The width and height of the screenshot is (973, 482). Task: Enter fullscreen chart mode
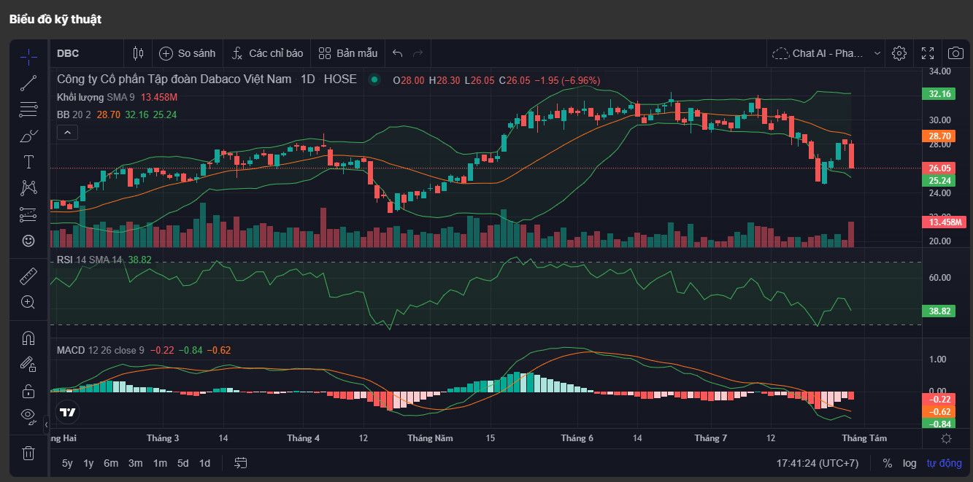[x=928, y=53]
